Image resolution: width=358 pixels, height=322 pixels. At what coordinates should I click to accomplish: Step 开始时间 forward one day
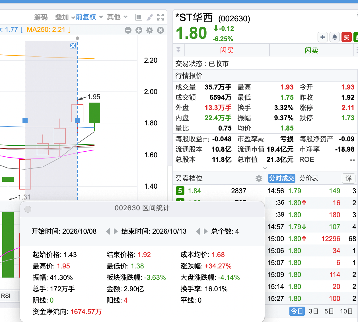tap(116, 231)
